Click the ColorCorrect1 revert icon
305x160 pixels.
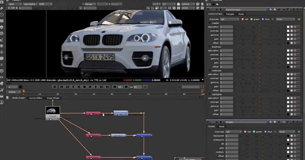(287, 9)
